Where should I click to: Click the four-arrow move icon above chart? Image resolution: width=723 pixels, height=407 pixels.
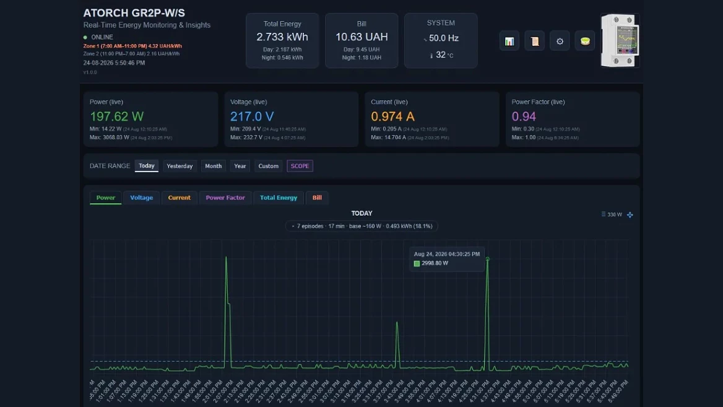(x=630, y=214)
